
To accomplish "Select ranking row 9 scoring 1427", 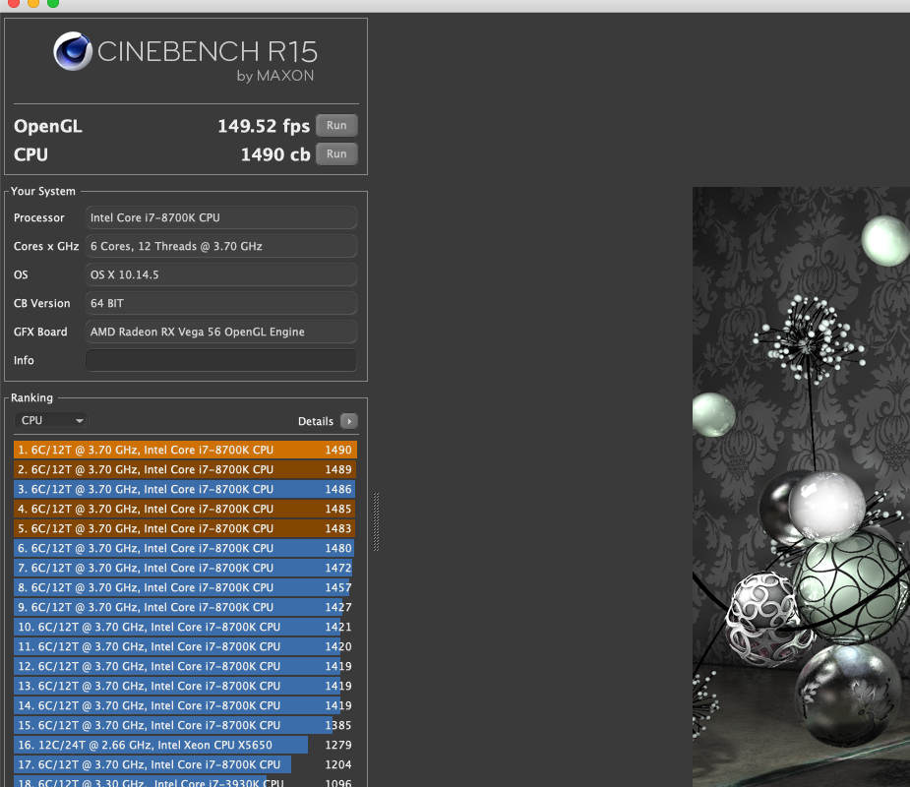I will [x=185, y=608].
